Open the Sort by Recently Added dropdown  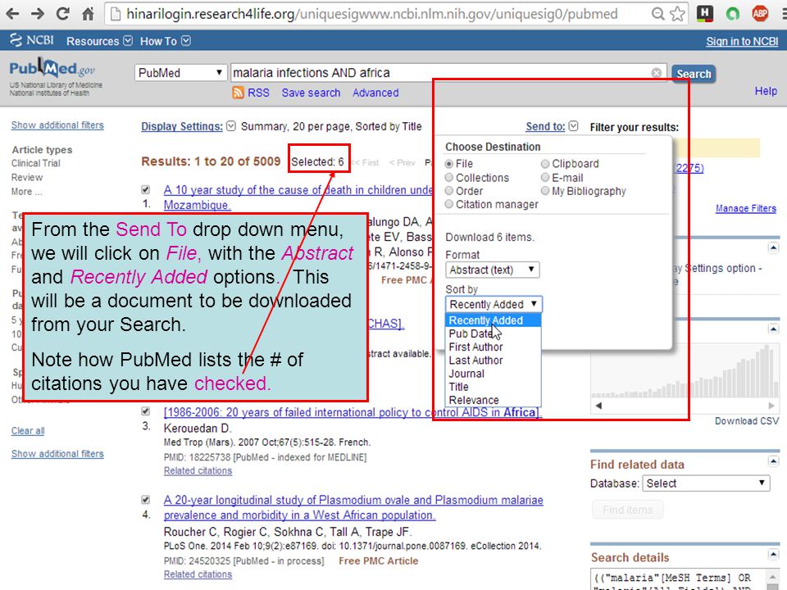pyautogui.click(x=494, y=305)
